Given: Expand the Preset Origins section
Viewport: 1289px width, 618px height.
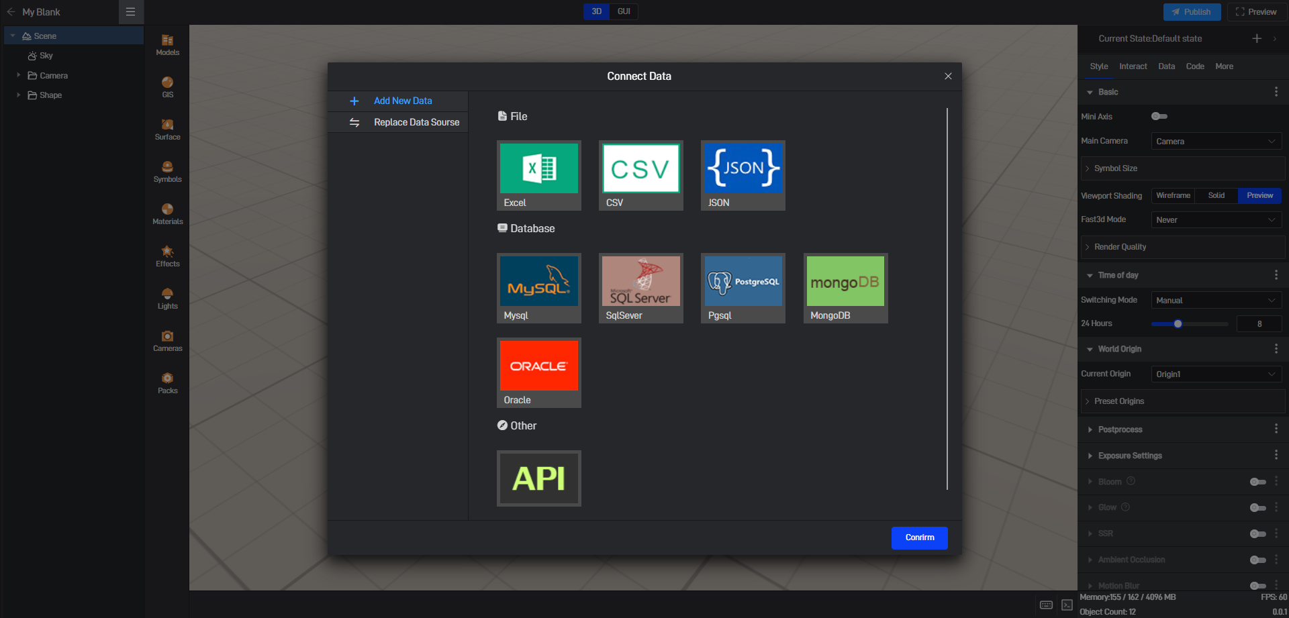Looking at the screenshot, I should point(1183,401).
